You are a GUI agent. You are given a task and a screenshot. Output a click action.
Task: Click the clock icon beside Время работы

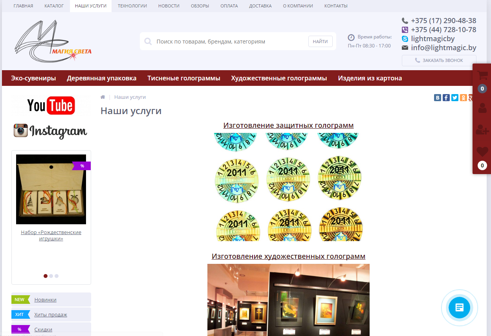(x=351, y=37)
